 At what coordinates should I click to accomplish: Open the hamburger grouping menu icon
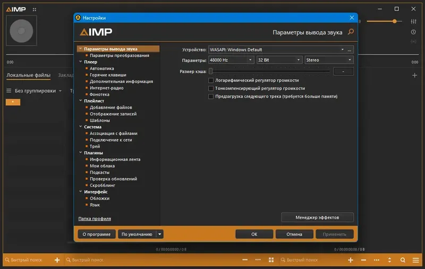point(8,91)
